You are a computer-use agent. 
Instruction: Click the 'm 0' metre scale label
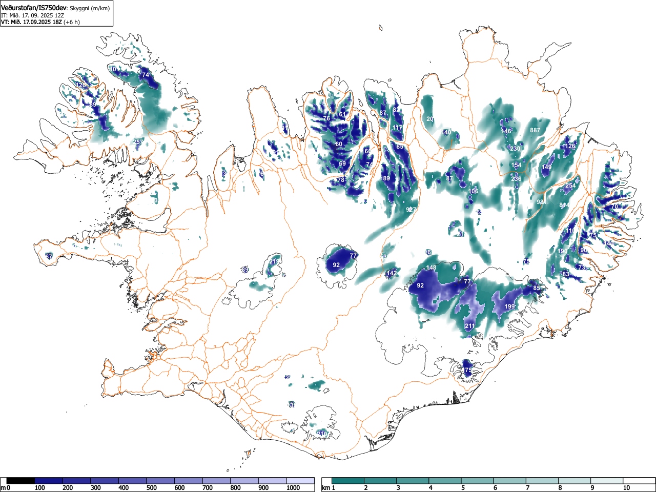click(6, 488)
